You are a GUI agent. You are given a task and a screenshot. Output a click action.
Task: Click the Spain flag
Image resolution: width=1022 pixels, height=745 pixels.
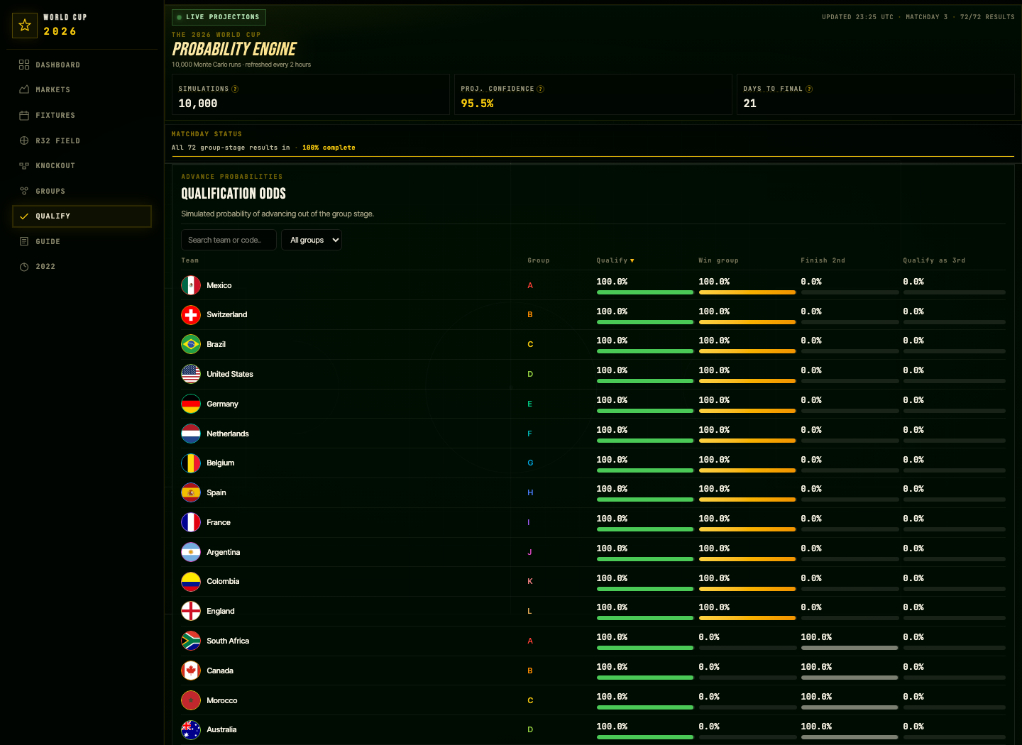(x=191, y=492)
